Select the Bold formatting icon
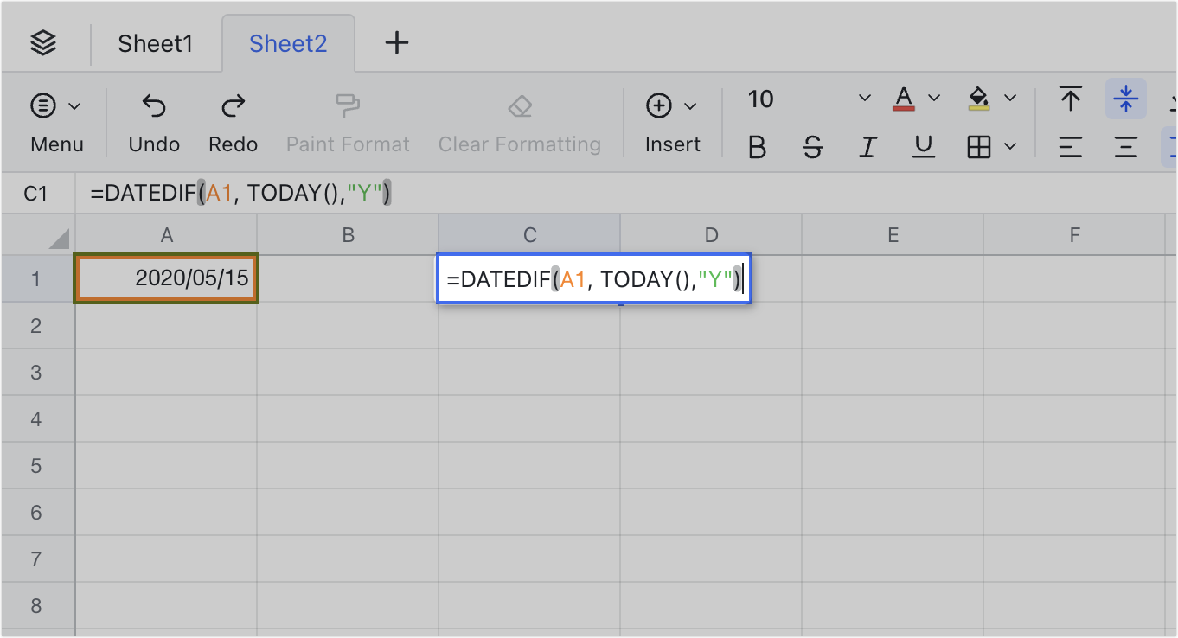This screenshot has width=1178, height=638. 757,146
